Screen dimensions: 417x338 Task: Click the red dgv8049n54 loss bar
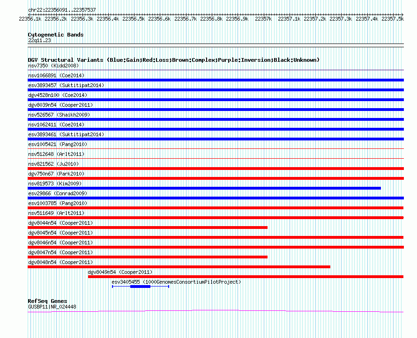246,277
